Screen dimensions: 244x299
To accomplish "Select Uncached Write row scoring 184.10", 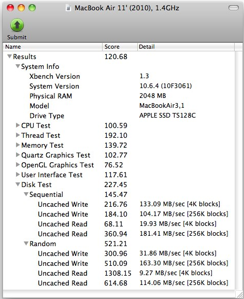I will point(119,214).
